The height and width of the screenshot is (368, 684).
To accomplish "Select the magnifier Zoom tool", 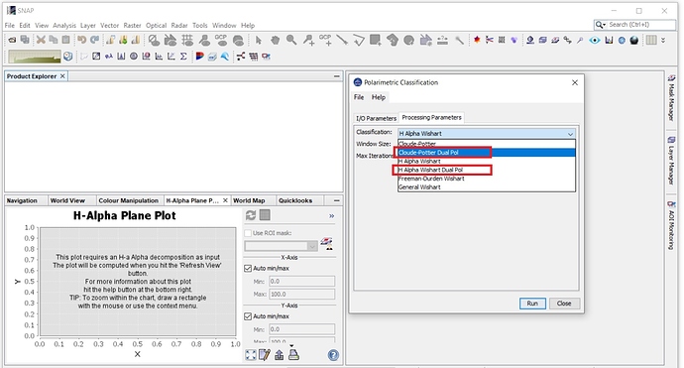I will click(291, 40).
